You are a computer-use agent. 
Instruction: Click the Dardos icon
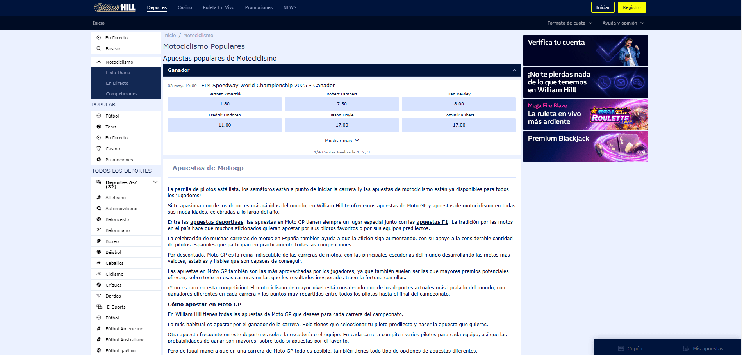(99, 296)
